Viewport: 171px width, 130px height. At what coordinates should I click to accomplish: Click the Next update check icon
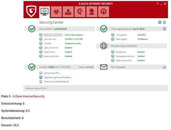pos(113,39)
